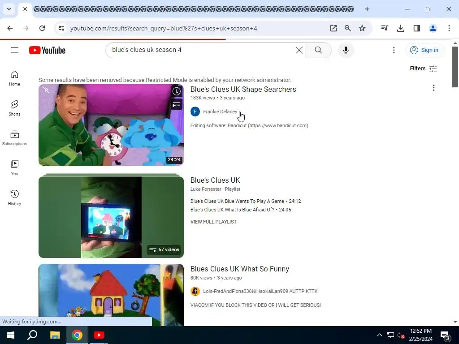The width and height of the screenshot is (459, 344).
Task: Reload the YouTube results page
Action: (42, 28)
